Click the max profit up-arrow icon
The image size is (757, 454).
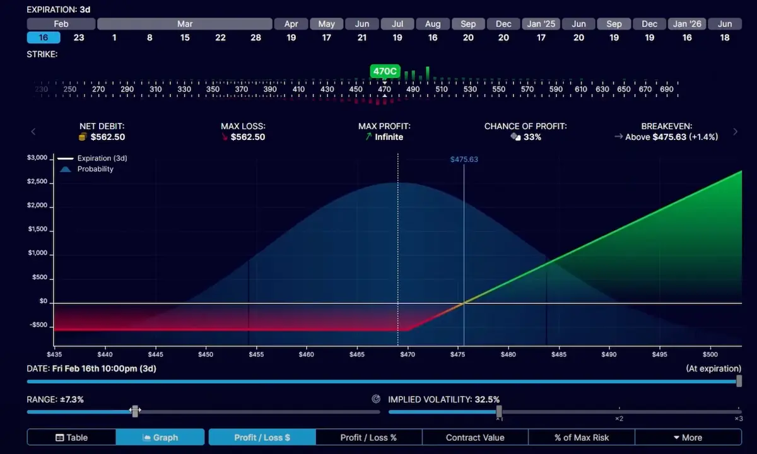tap(368, 137)
